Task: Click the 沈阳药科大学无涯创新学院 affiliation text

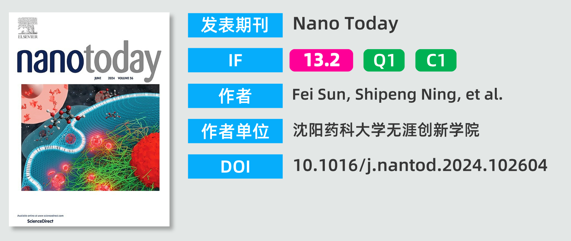Action: (x=386, y=130)
